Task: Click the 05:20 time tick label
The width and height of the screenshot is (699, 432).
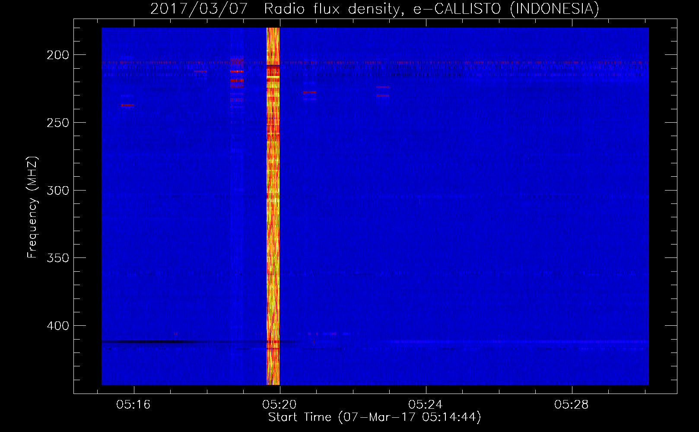Action: click(x=280, y=405)
